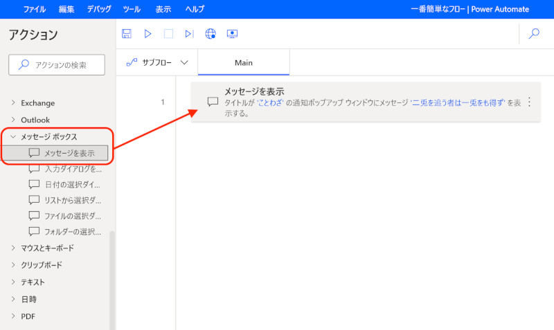Click icon beside 入力ダイアログを action
The image size is (554, 330).
[34, 169]
